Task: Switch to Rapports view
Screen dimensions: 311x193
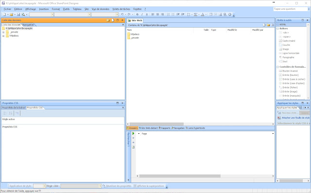Action: click(165, 128)
